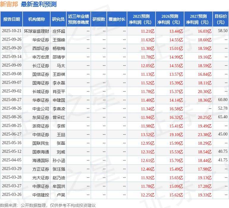Click the 目标价 column header
The width and height of the screenshot is (229, 208).
221,19
